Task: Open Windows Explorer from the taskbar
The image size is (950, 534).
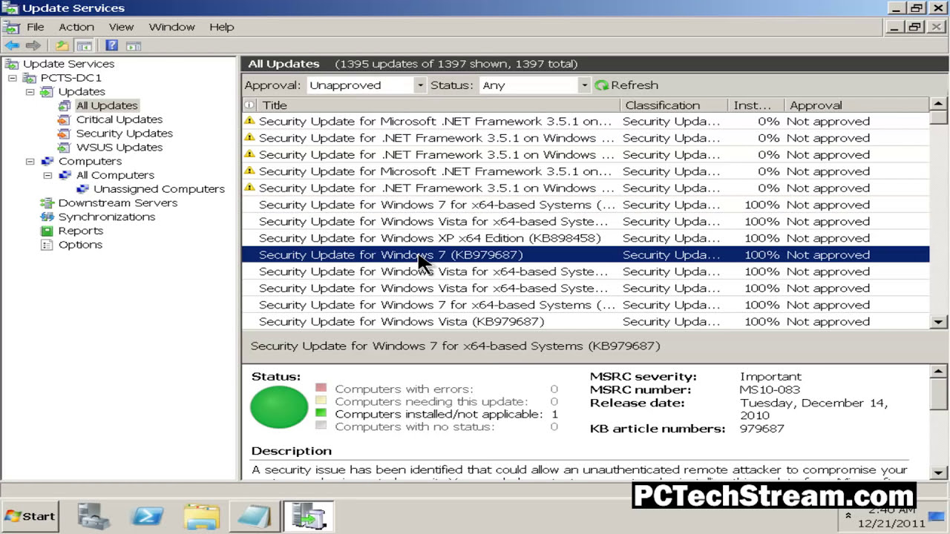Action: click(200, 516)
